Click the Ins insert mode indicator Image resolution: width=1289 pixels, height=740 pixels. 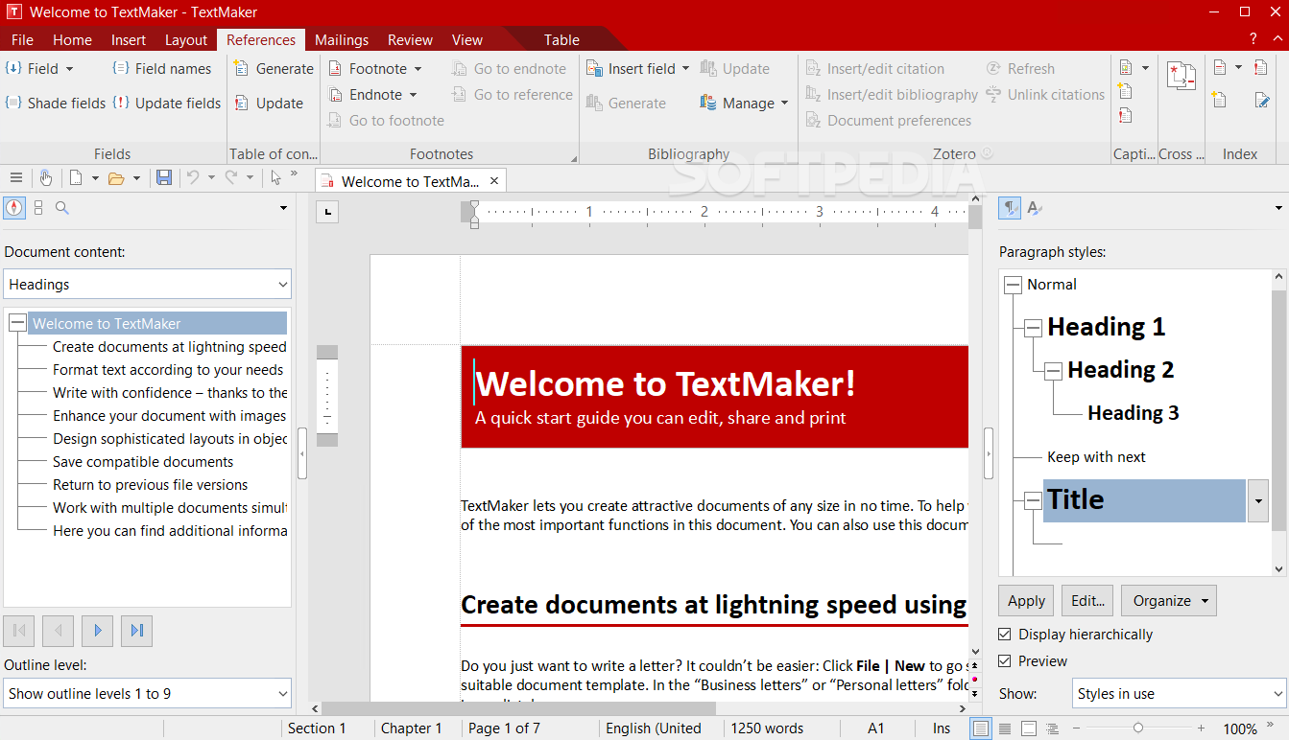tap(942, 728)
